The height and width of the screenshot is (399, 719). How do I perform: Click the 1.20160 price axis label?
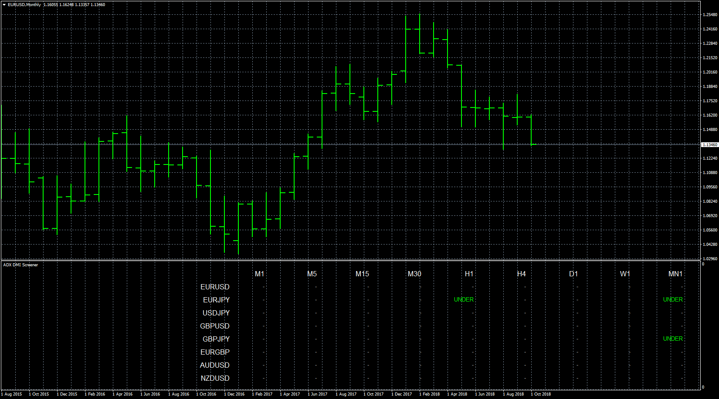[710, 72]
